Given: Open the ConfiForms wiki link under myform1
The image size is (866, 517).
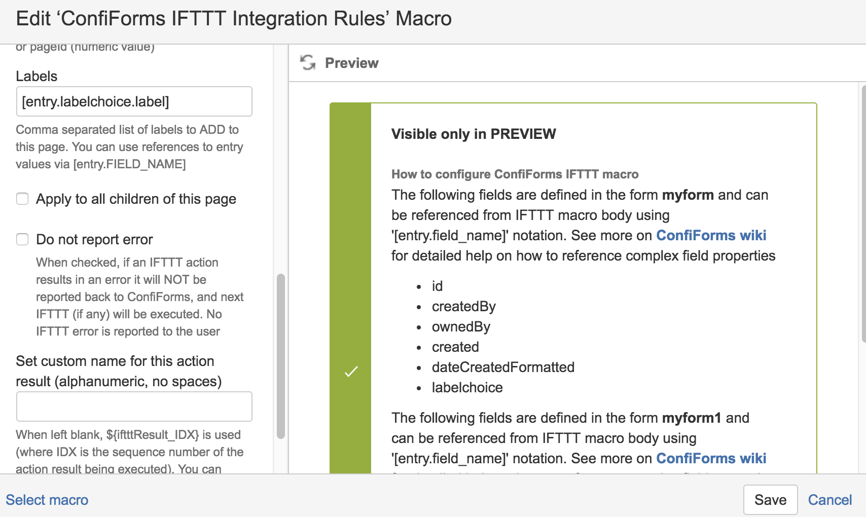Looking at the screenshot, I should [x=711, y=458].
